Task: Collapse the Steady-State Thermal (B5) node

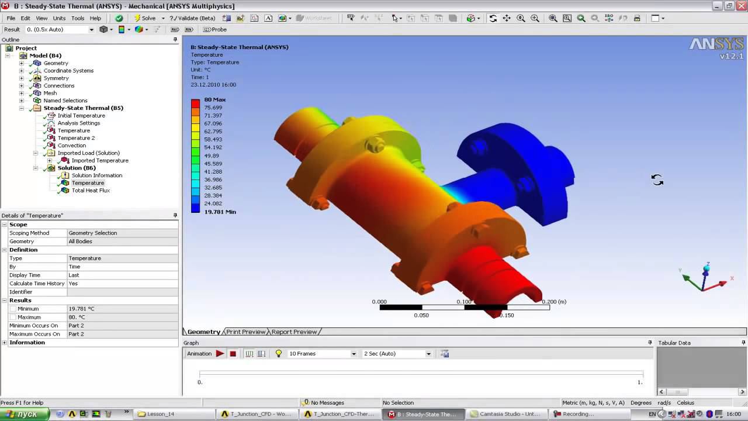Action: pos(22,108)
